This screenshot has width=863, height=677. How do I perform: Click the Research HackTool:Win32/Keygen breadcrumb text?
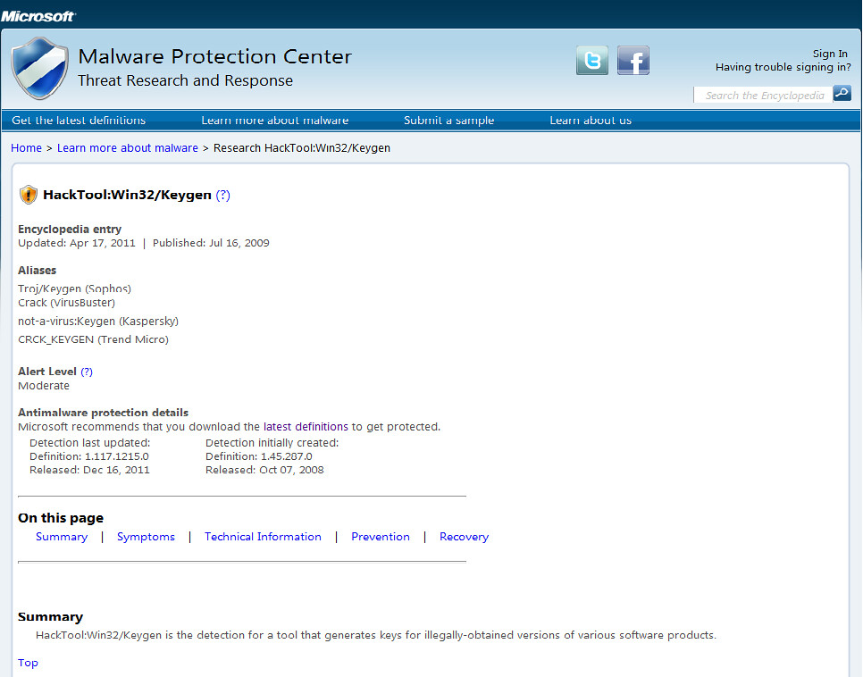(302, 148)
